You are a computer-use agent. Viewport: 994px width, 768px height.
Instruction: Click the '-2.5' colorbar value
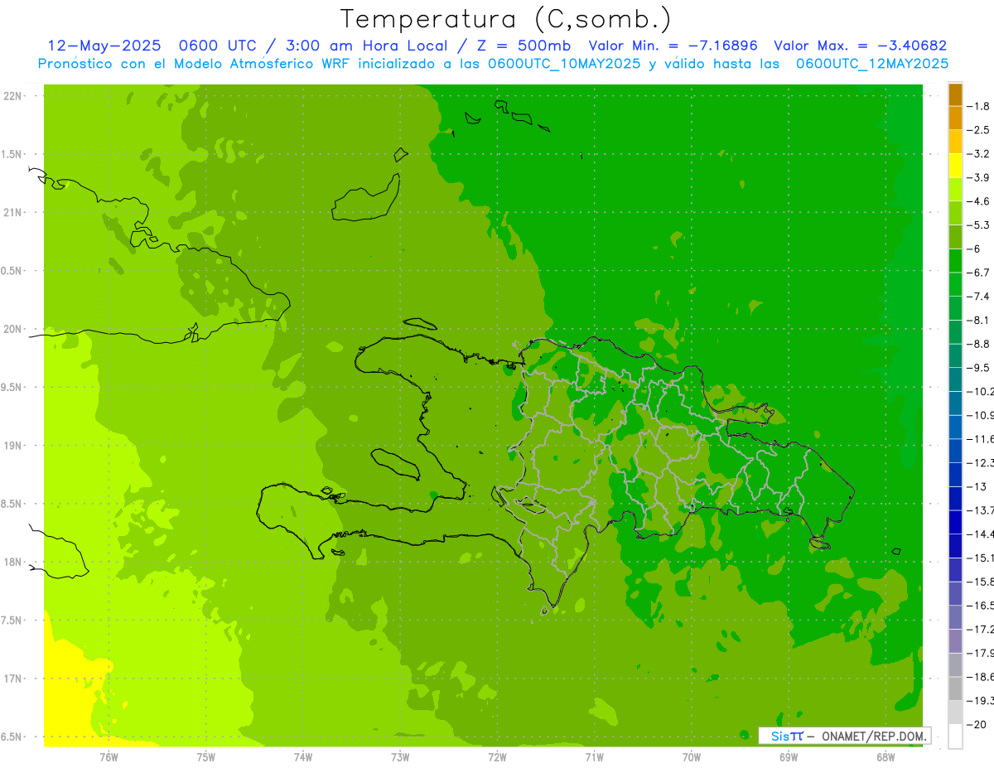979,130
